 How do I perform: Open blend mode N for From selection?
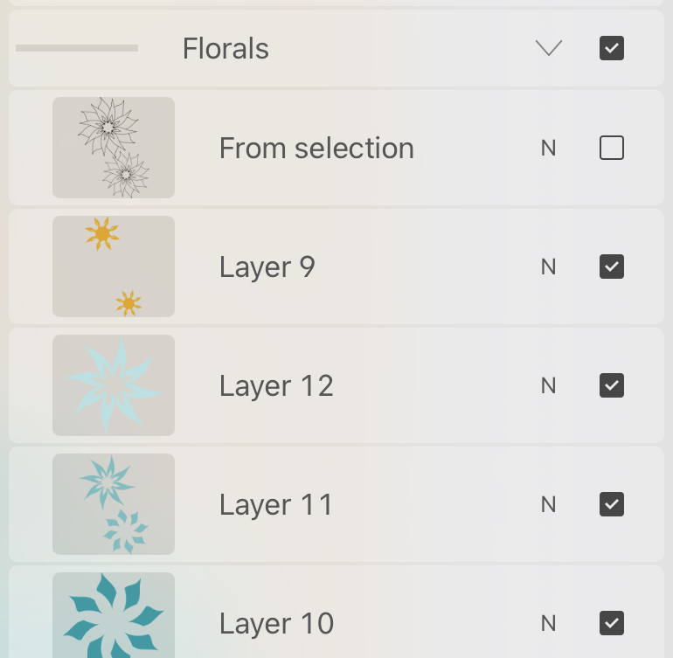pos(548,149)
